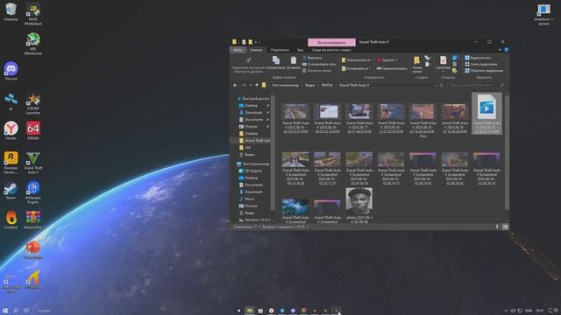Open the Удалить red X dropdown

pyautogui.click(x=387, y=60)
